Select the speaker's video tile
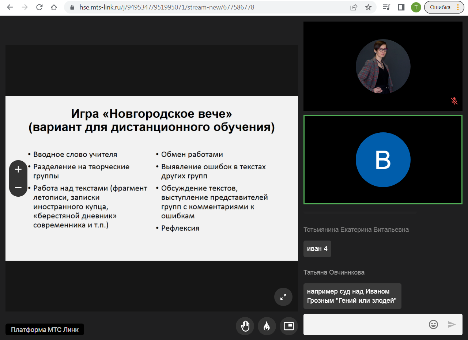Image resolution: width=468 pixels, height=340 pixels. click(383, 66)
